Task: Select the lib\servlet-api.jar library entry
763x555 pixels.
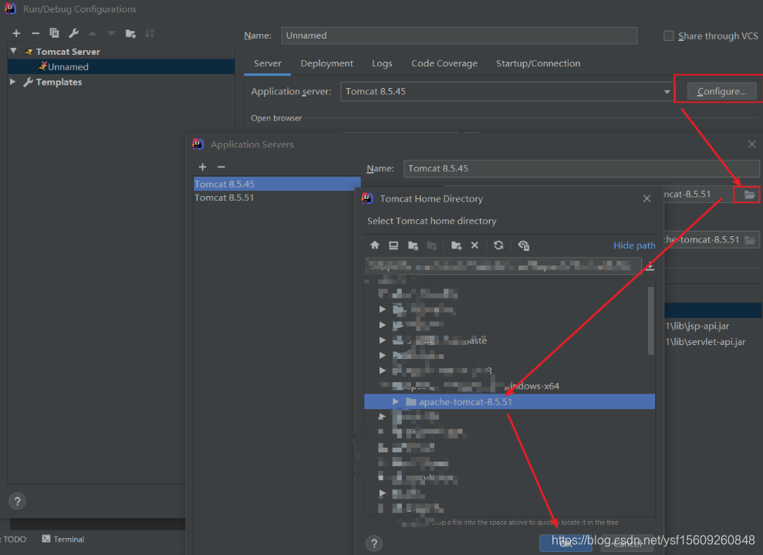Action: coord(706,342)
